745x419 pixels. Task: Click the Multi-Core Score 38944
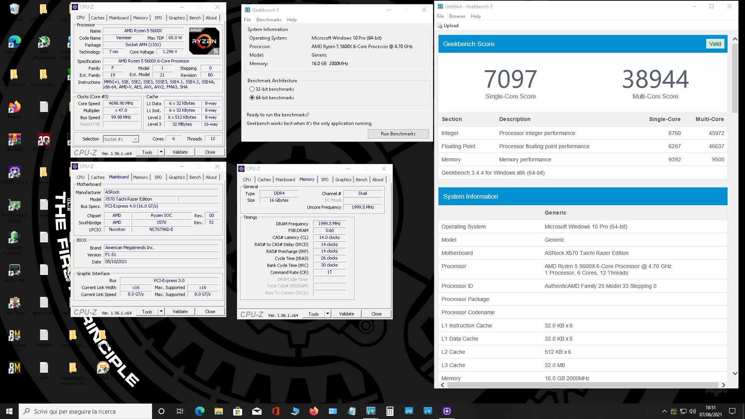655,79
